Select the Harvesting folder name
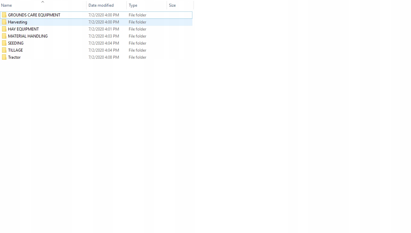 pos(17,22)
